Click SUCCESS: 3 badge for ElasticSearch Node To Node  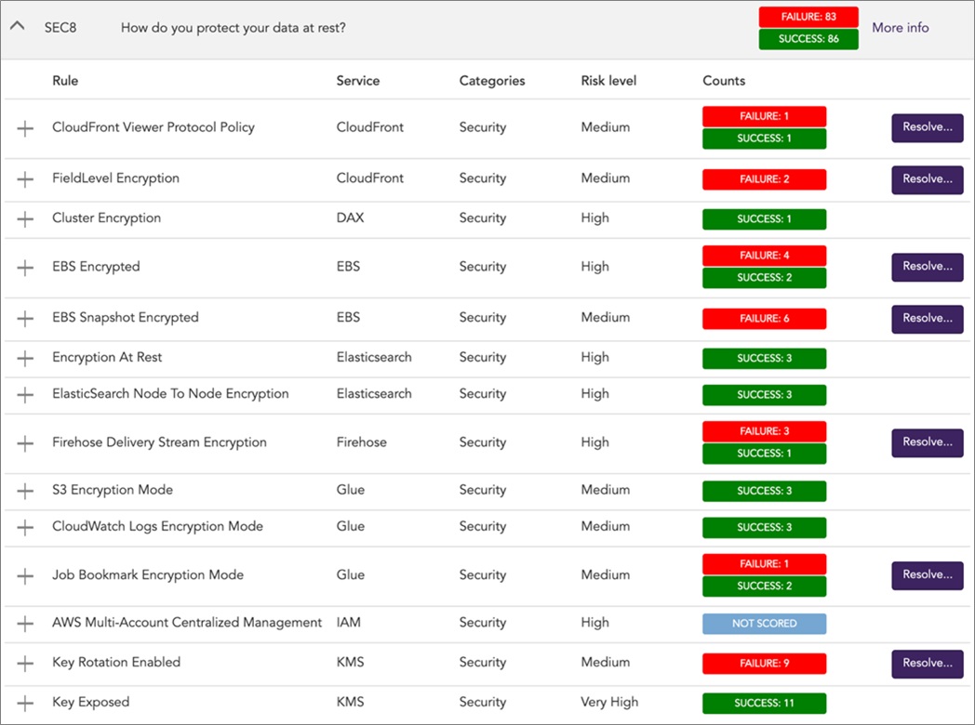pos(764,395)
